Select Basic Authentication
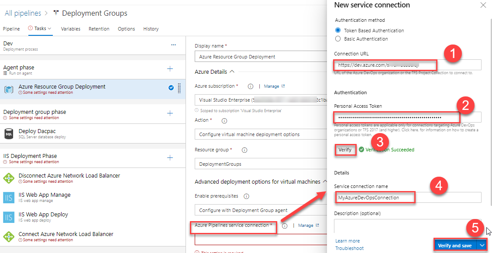Screen dimensions: 492x253 [338, 39]
